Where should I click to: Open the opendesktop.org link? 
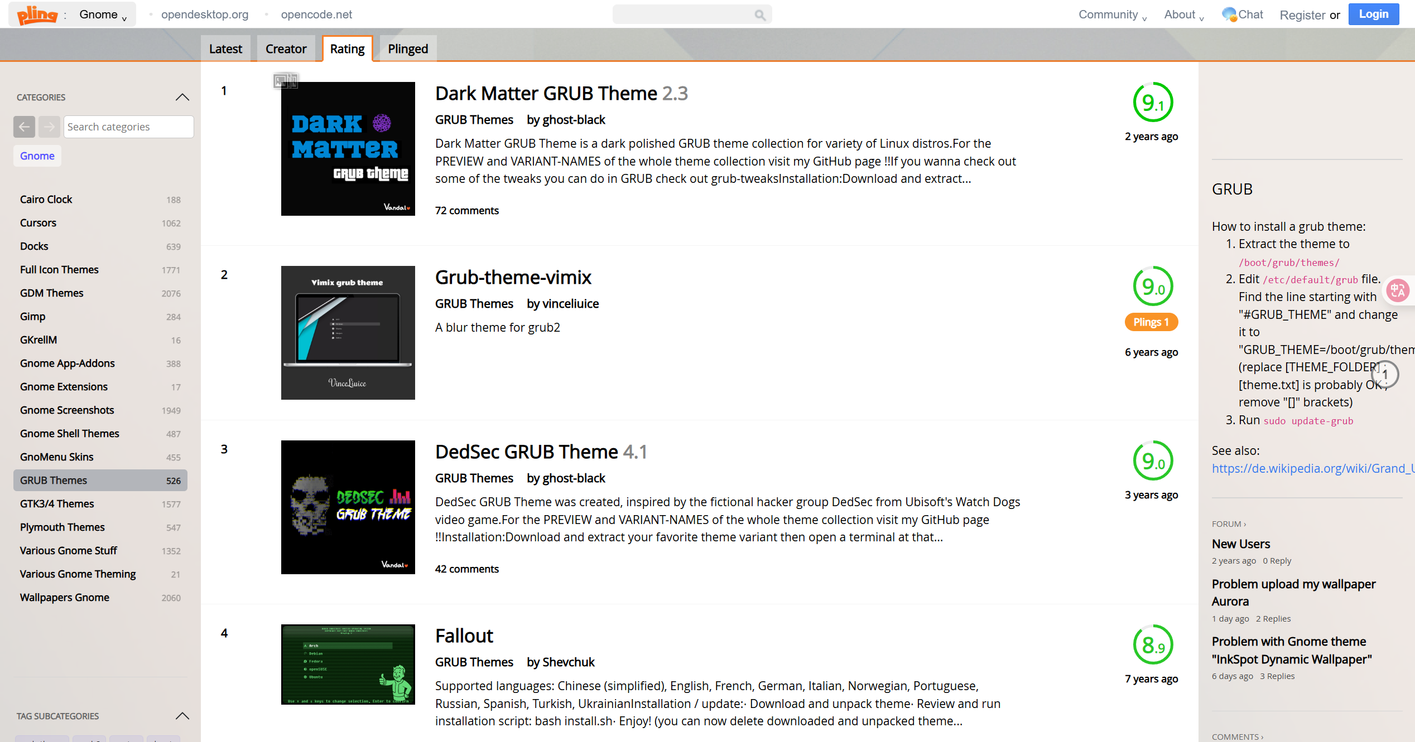[205, 14]
